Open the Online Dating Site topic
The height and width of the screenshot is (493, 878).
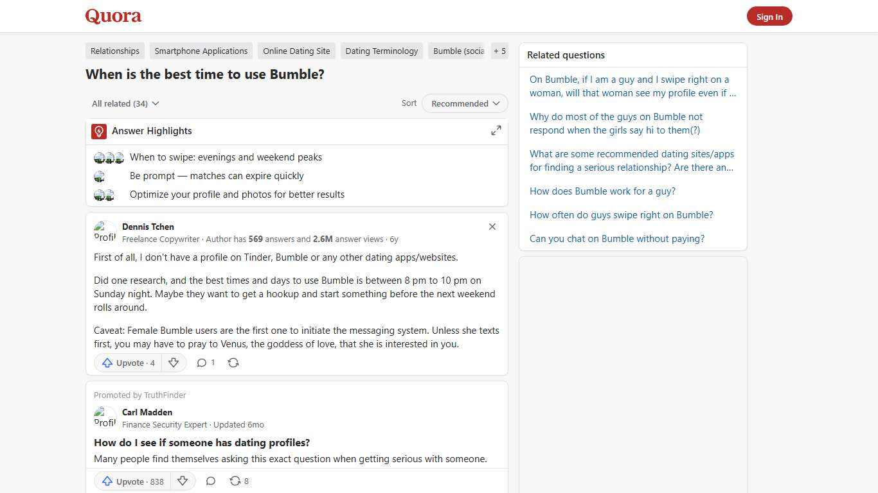click(x=296, y=51)
